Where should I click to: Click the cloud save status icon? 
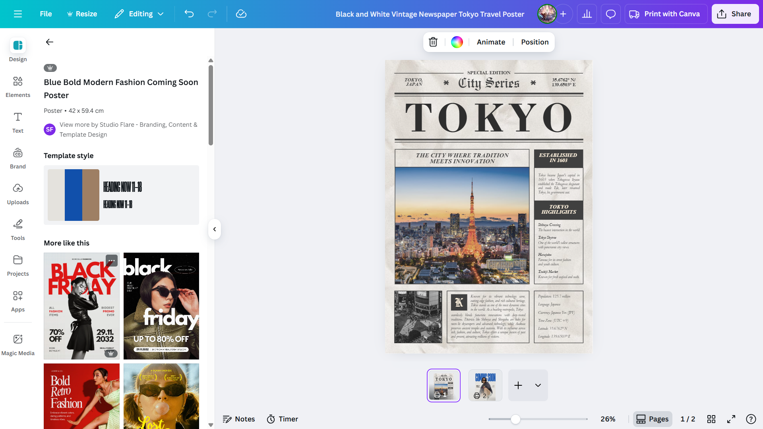click(241, 14)
